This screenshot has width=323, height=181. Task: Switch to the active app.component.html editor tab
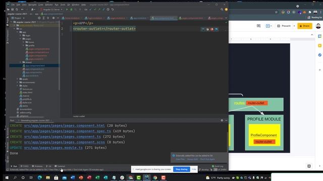(x=164, y=18)
